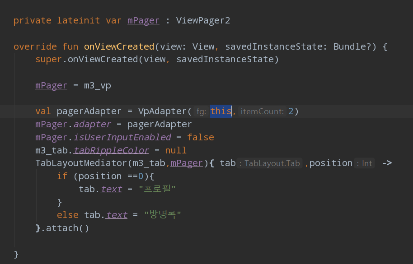Image resolution: width=413 pixels, height=264 pixels.
Task: Click m3_tab on the tabRippleColor line
Action: point(52,150)
